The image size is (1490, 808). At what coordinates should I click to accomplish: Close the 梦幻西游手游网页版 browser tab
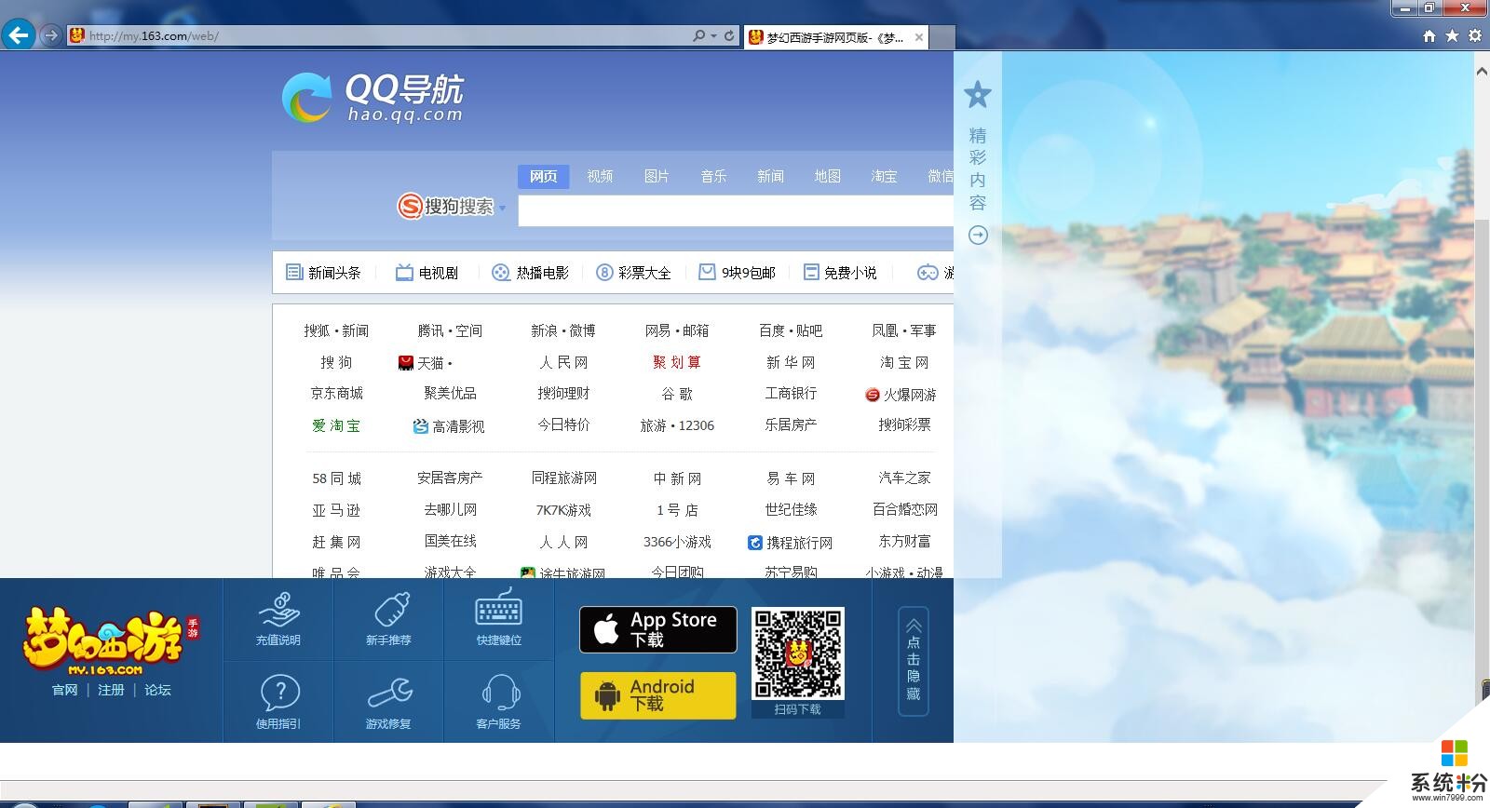click(919, 37)
